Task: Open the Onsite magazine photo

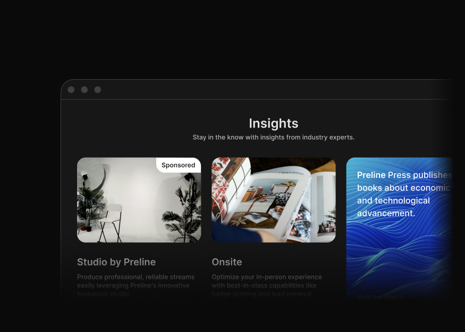Action: pyautogui.click(x=274, y=200)
